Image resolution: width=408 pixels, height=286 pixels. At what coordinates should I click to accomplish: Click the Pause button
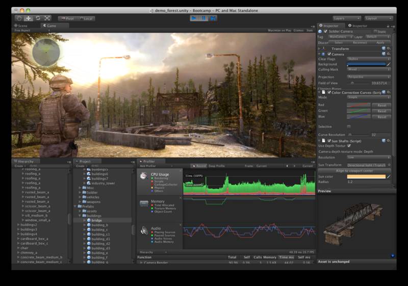point(203,18)
